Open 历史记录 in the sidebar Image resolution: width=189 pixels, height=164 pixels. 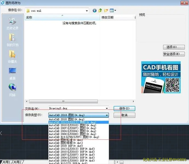12,23
